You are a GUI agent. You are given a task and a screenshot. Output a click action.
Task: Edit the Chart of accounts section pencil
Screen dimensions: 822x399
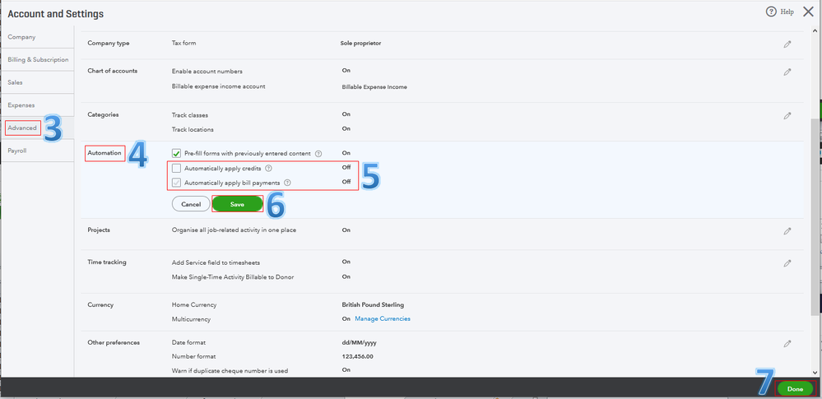coord(787,72)
